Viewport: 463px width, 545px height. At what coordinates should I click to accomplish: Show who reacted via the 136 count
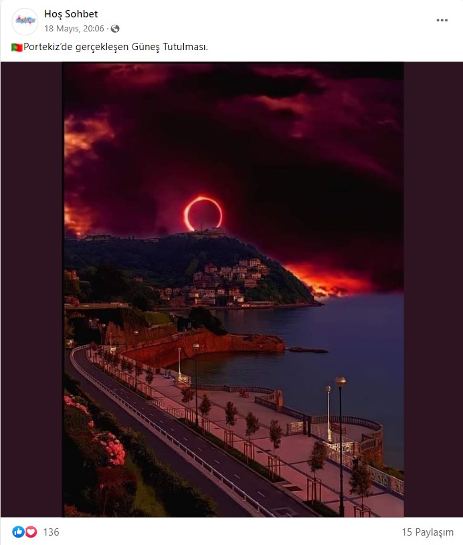51,532
